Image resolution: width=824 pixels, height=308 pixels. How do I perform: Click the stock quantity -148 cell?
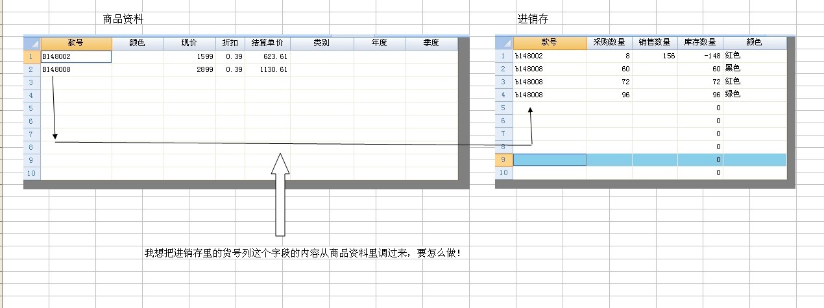coord(700,56)
